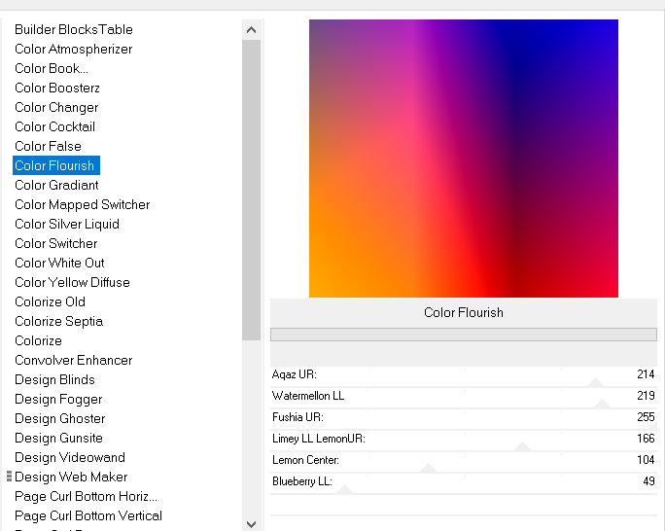Select Builder BlocksTable filter in list
This screenshot has height=531, width=665.
(x=74, y=29)
